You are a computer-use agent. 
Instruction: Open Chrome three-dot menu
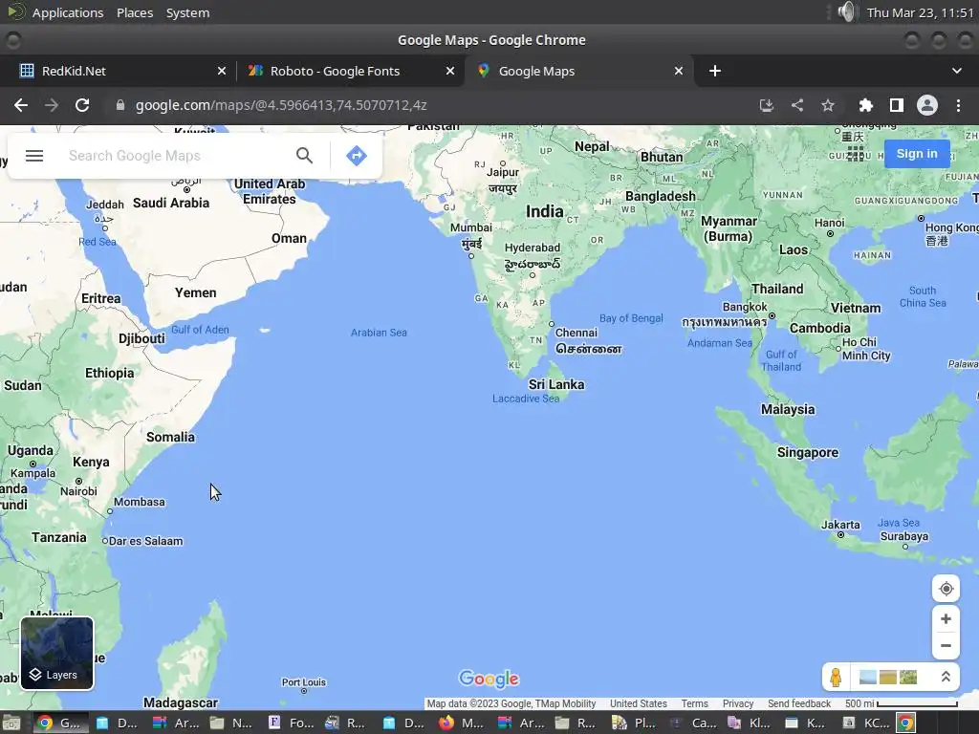(958, 105)
